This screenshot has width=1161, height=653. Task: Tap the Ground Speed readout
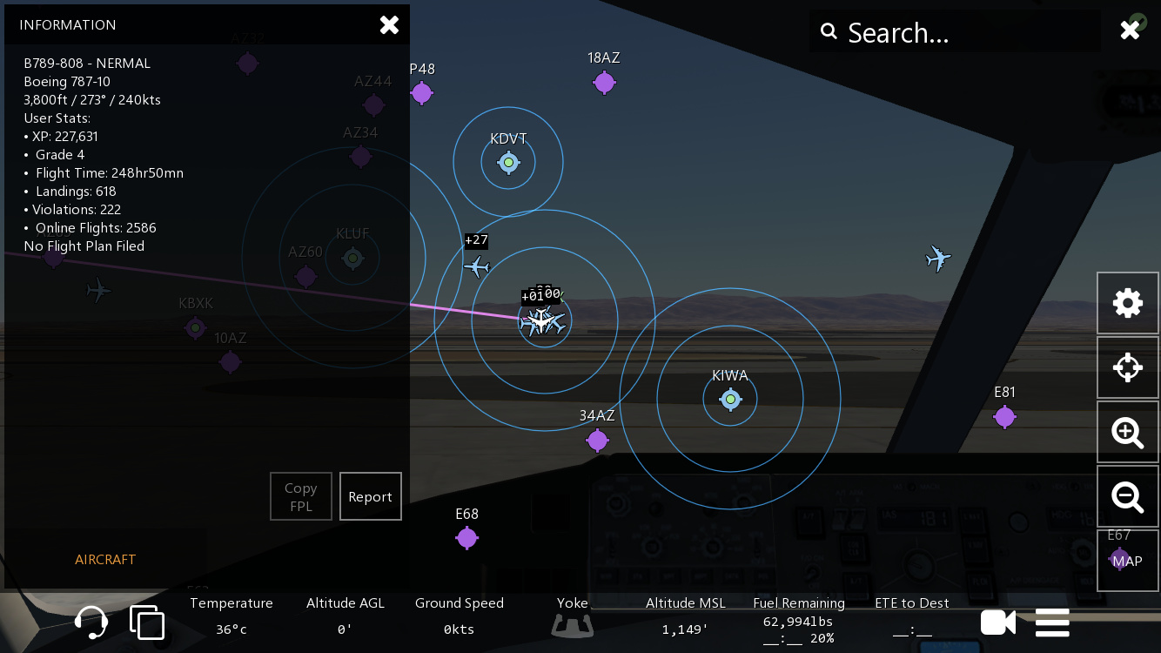[x=459, y=616]
